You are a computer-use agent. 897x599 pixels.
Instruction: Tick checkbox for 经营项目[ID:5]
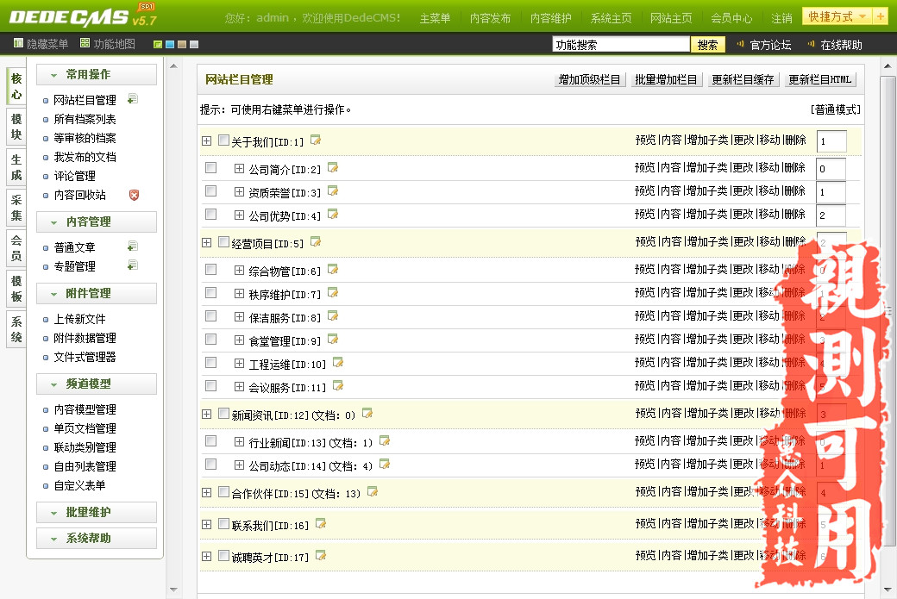pos(223,242)
